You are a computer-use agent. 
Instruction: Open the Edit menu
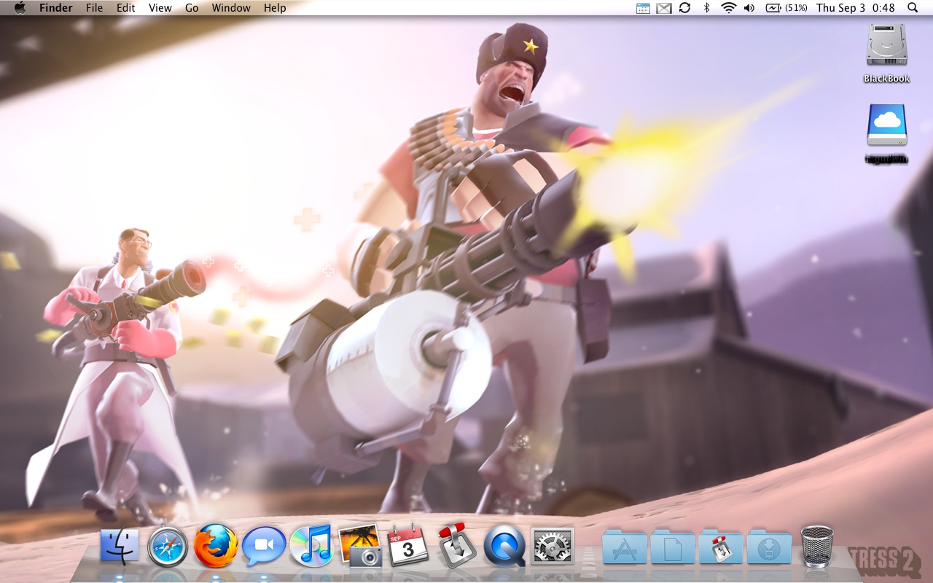coord(126,8)
